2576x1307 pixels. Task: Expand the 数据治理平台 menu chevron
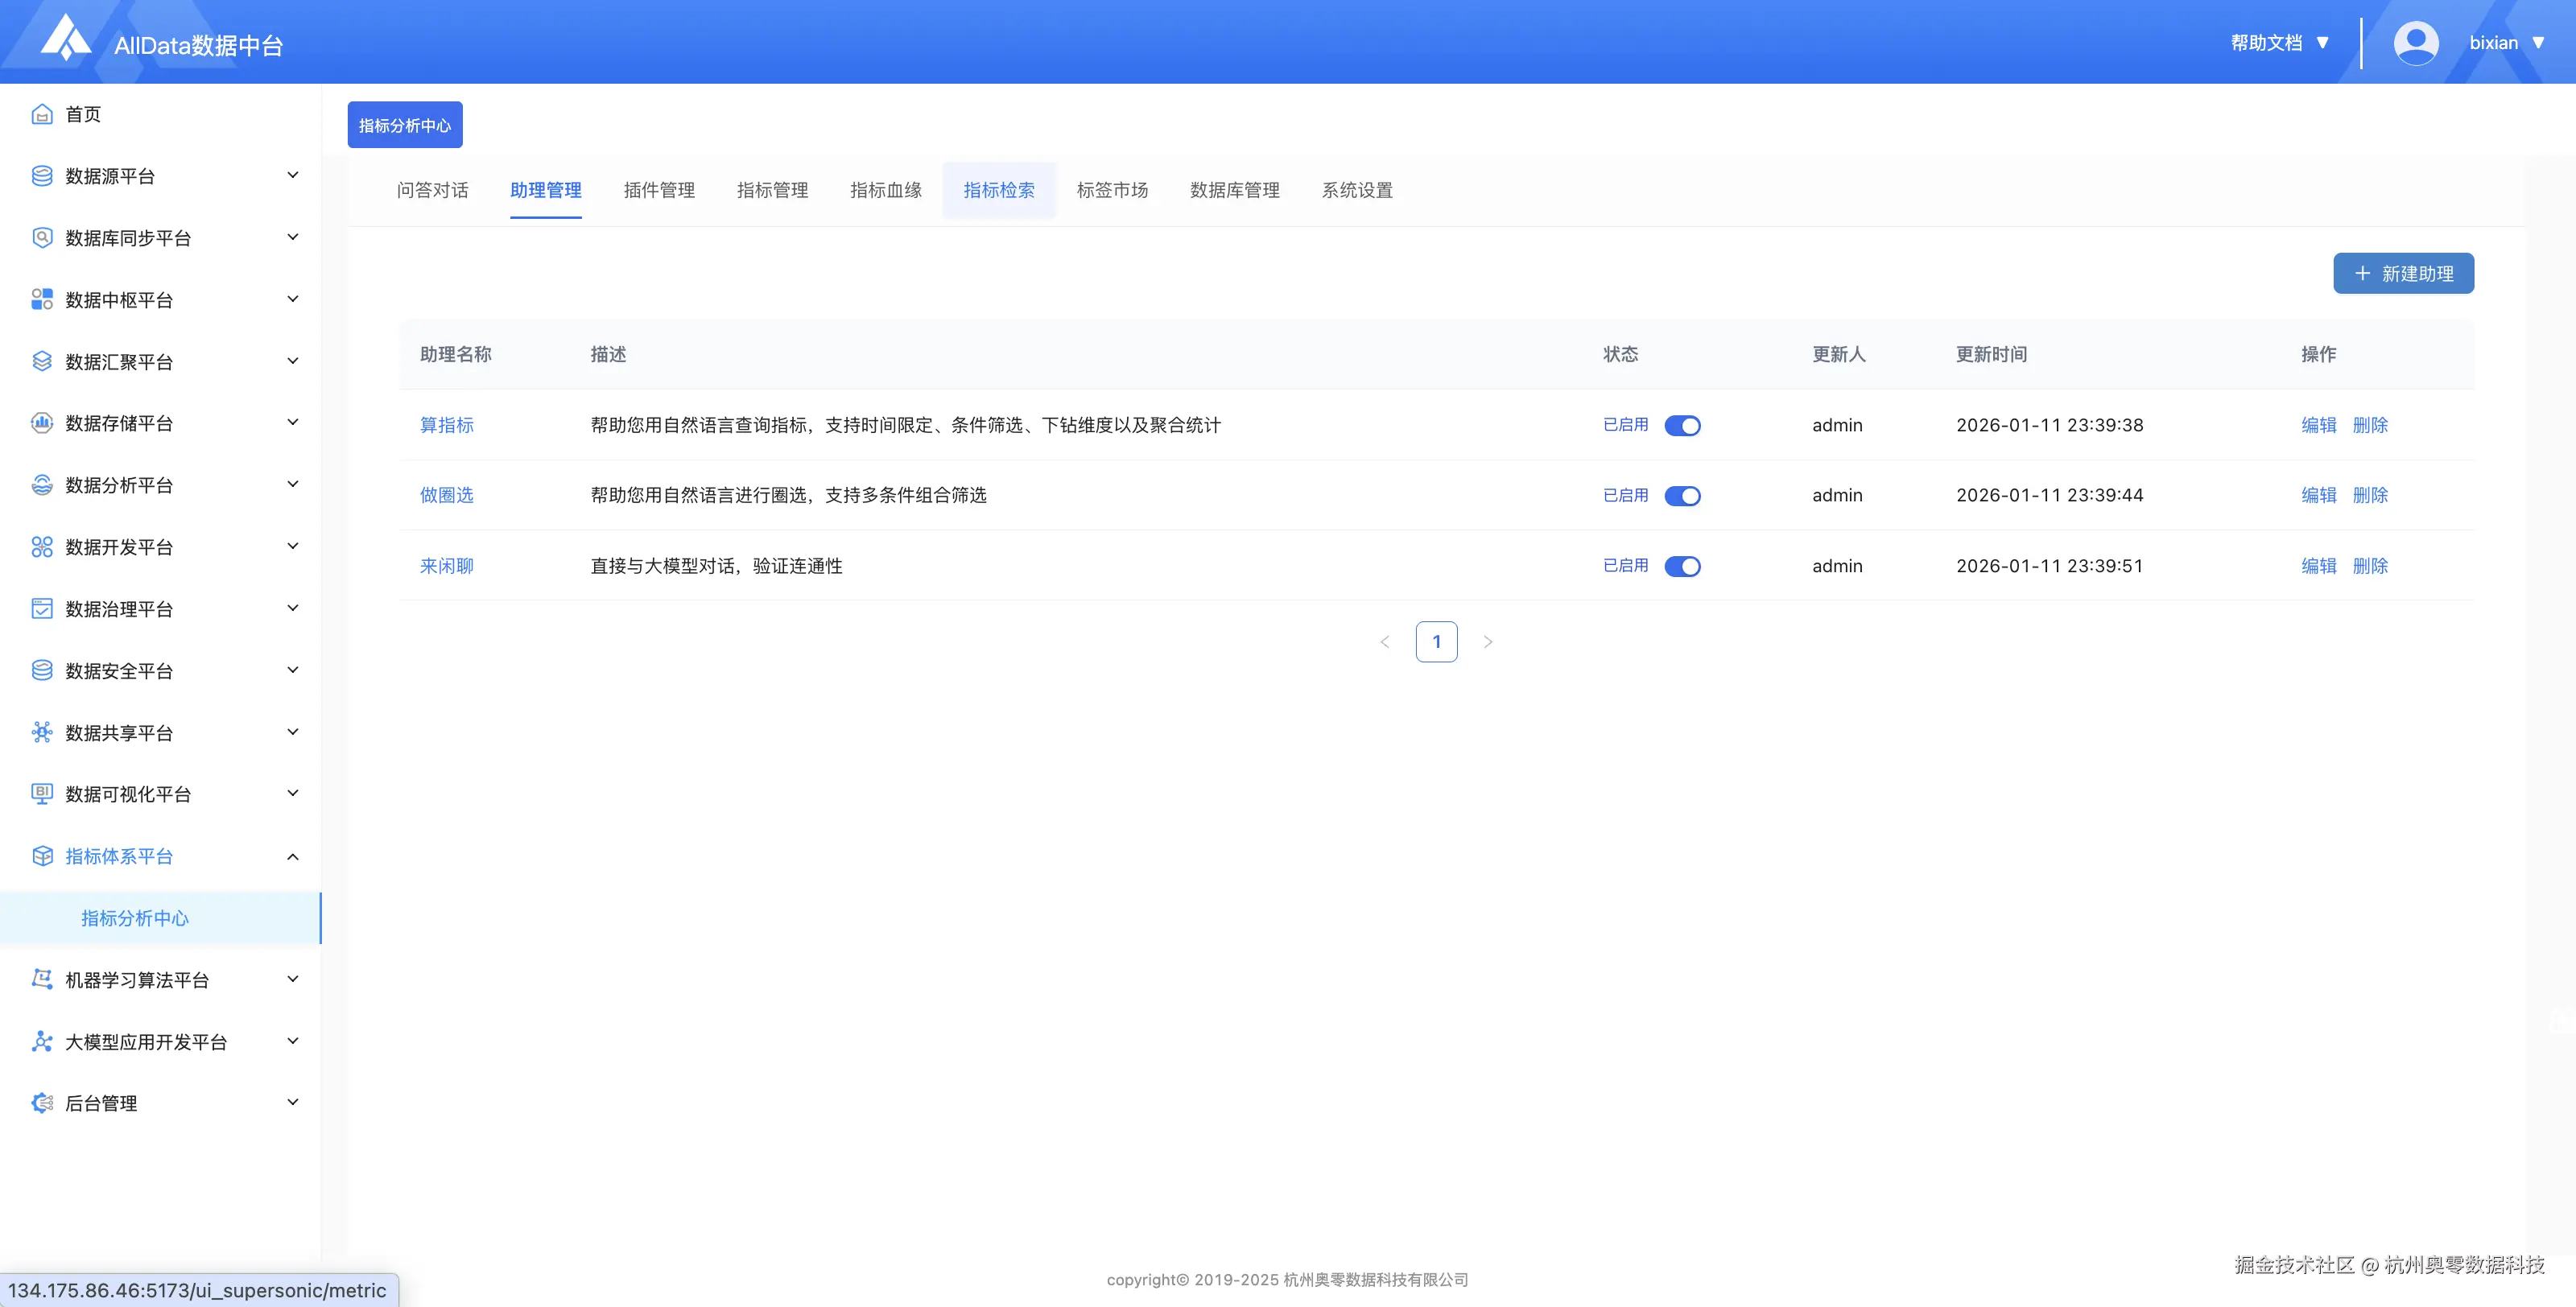(x=293, y=608)
